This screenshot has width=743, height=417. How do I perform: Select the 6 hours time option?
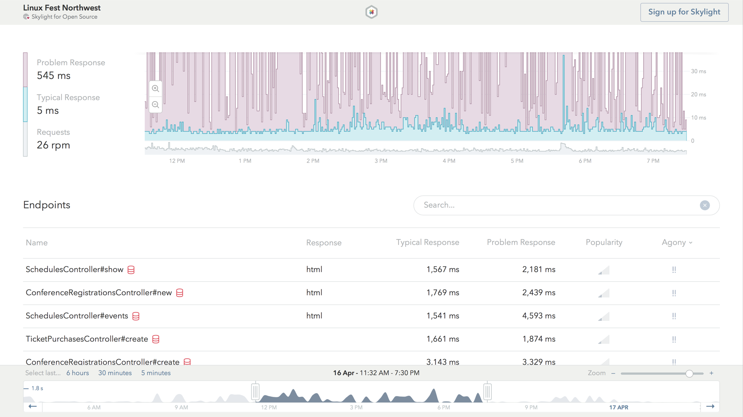pos(77,373)
